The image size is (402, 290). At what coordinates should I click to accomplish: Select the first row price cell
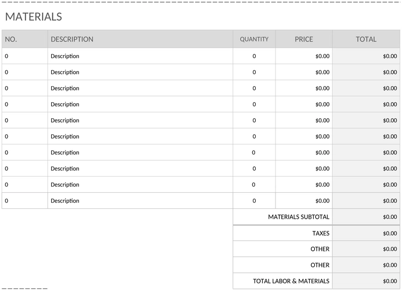tap(304, 56)
